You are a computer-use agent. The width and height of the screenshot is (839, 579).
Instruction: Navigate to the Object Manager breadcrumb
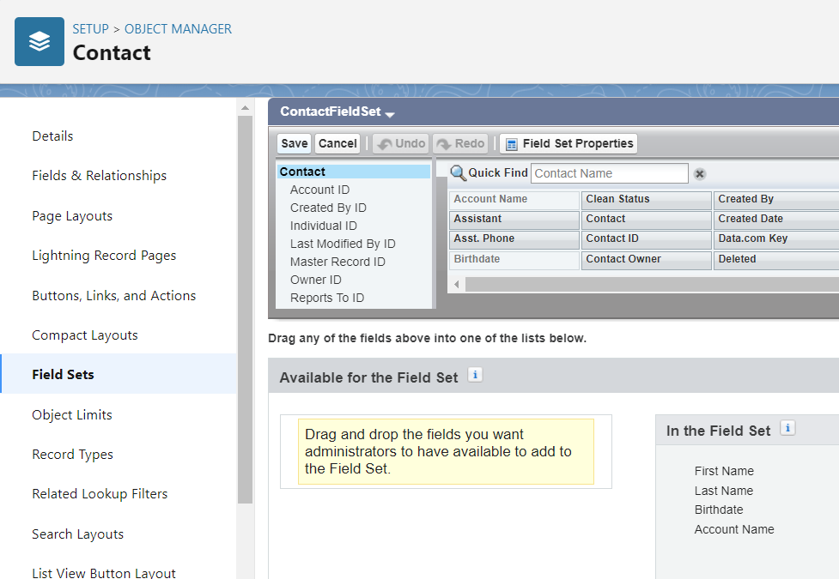(178, 29)
